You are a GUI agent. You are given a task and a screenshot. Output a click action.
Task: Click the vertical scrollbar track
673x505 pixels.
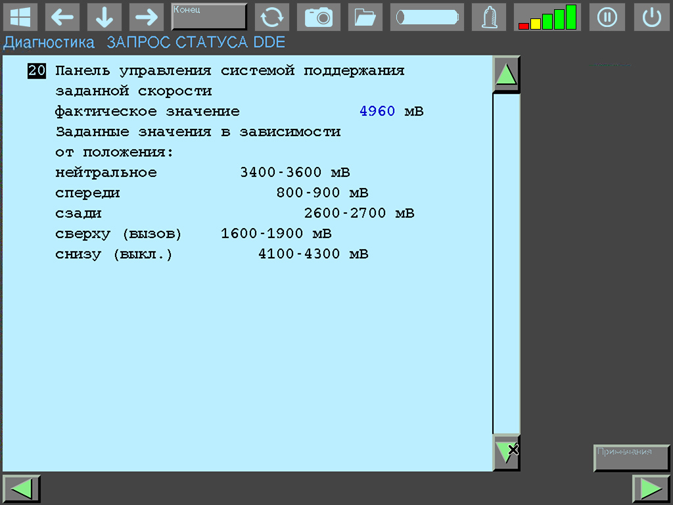506,263
